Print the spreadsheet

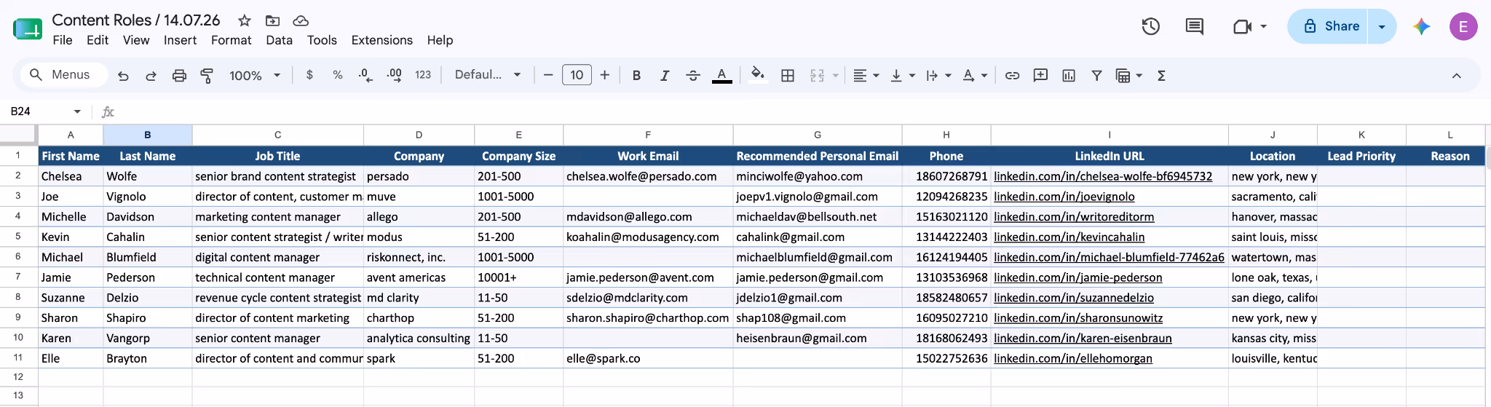tap(179, 75)
